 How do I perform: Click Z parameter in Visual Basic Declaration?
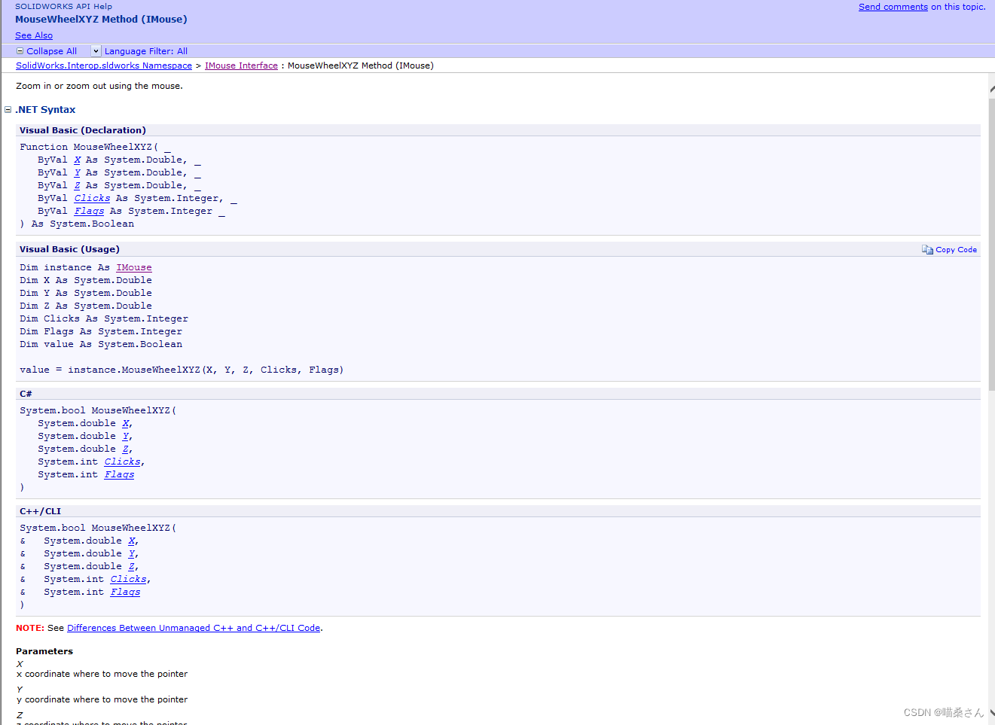[x=77, y=185]
